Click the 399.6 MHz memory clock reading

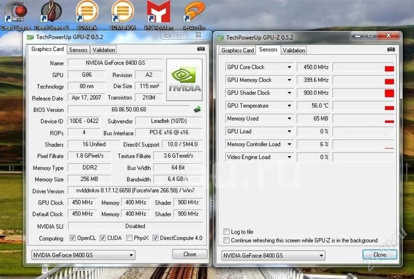tap(314, 80)
